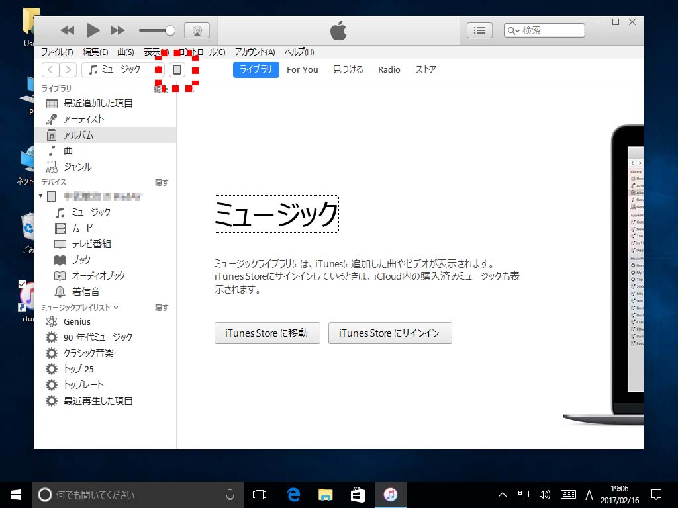
Task: Hide the ミュージックプレイリスト section
Action: [x=162, y=308]
